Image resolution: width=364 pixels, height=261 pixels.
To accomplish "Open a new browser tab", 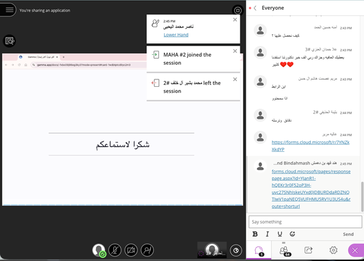I will tap(64, 57).
